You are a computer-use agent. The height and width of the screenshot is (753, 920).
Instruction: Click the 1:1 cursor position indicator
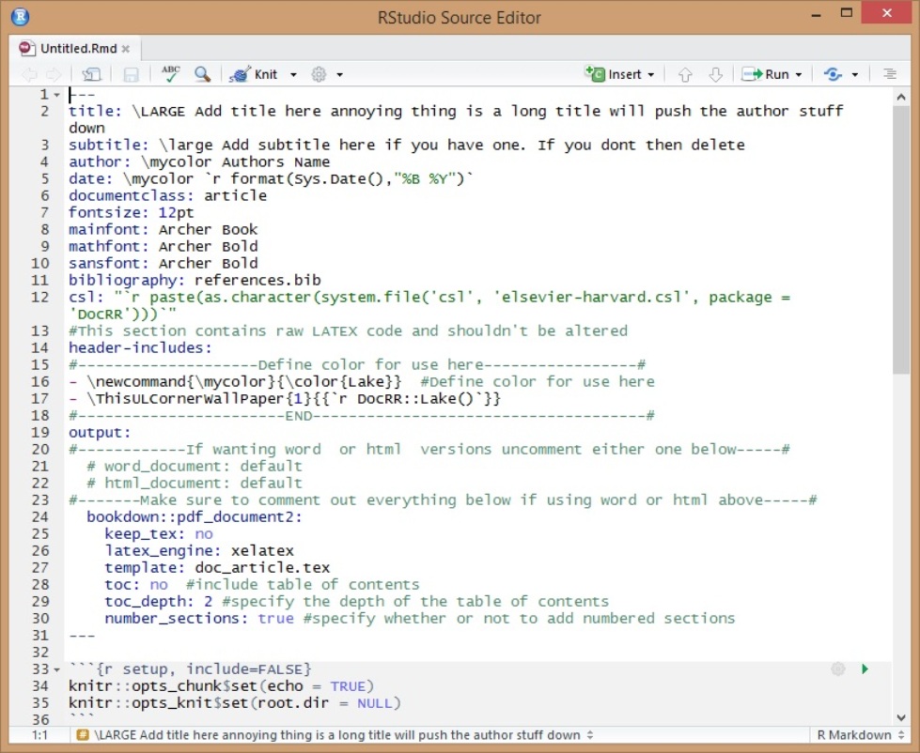(x=39, y=735)
